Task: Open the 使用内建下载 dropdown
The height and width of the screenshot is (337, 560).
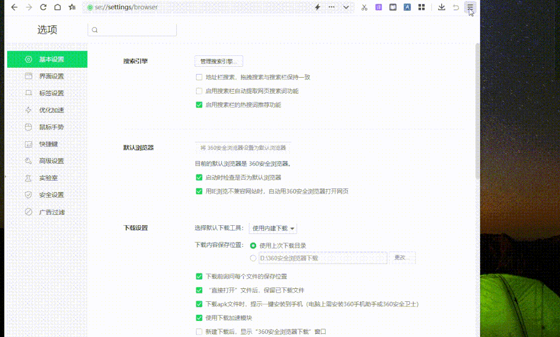Action: 273,228
